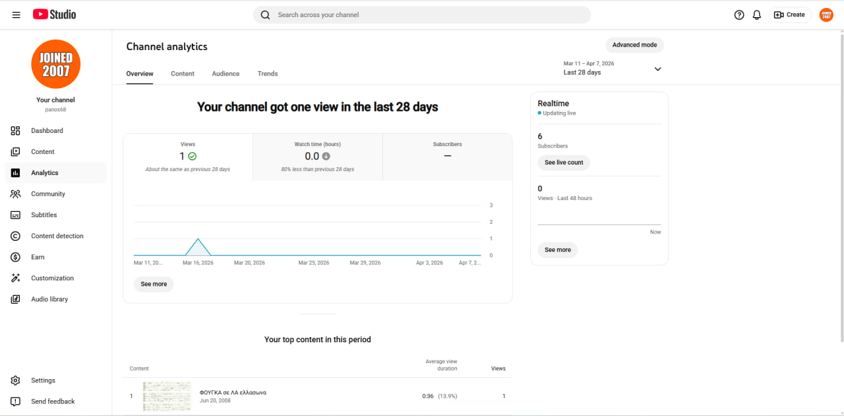The height and width of the screenshot is (416, 844).
Task: Click the Last 28 days label
Action: [x=582, y=72]
